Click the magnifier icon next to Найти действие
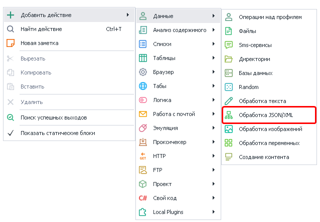Viewport: 320px width, 222px height. click(x=11, y=29)
